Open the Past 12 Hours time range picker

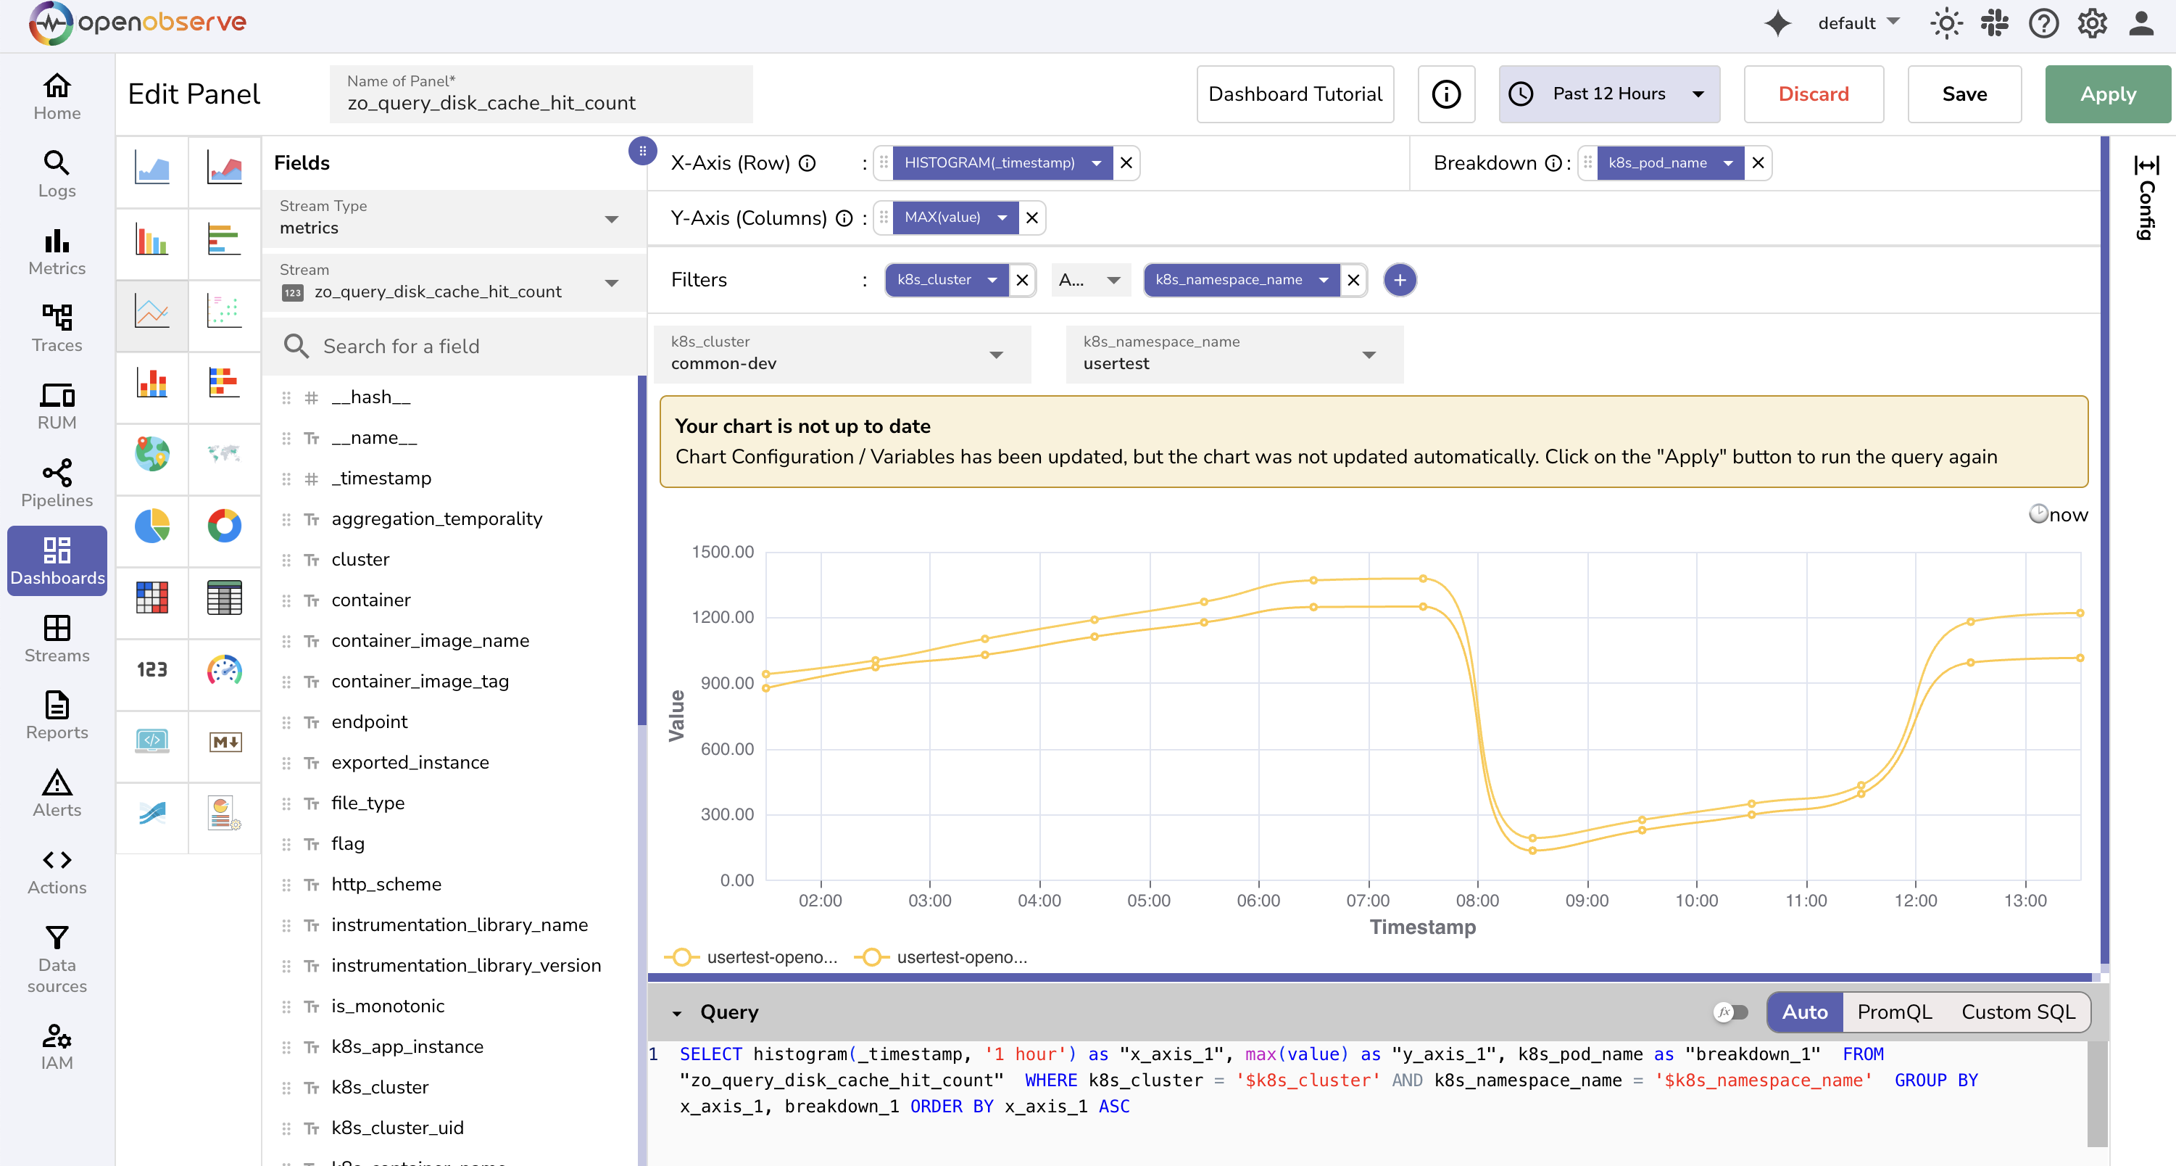pos(1608,94)
